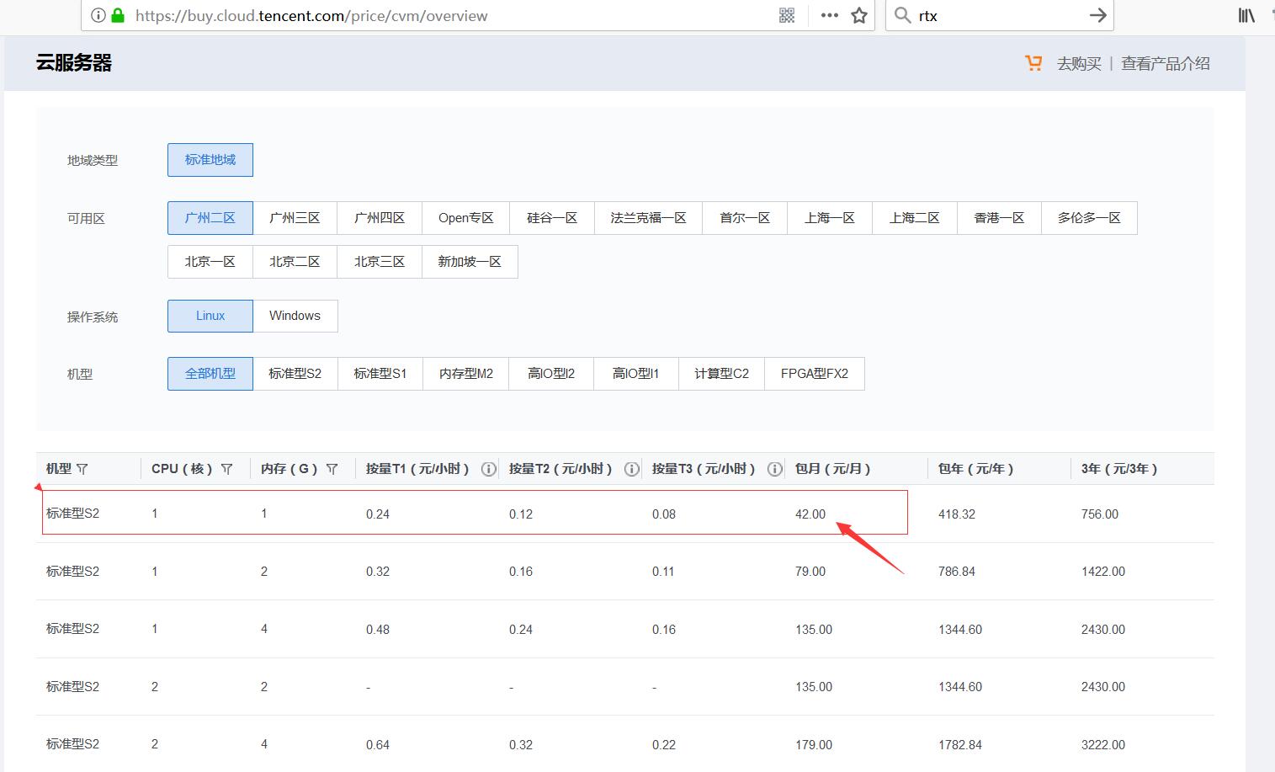
Task: Click the 3222.00 three-year price cell
Action: click(x=1103, y=745)
